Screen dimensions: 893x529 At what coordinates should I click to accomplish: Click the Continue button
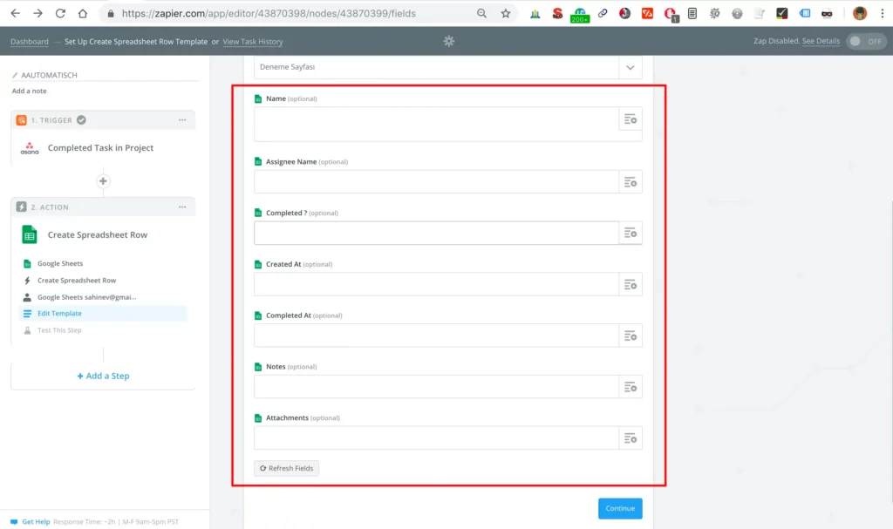coord(620,508)
